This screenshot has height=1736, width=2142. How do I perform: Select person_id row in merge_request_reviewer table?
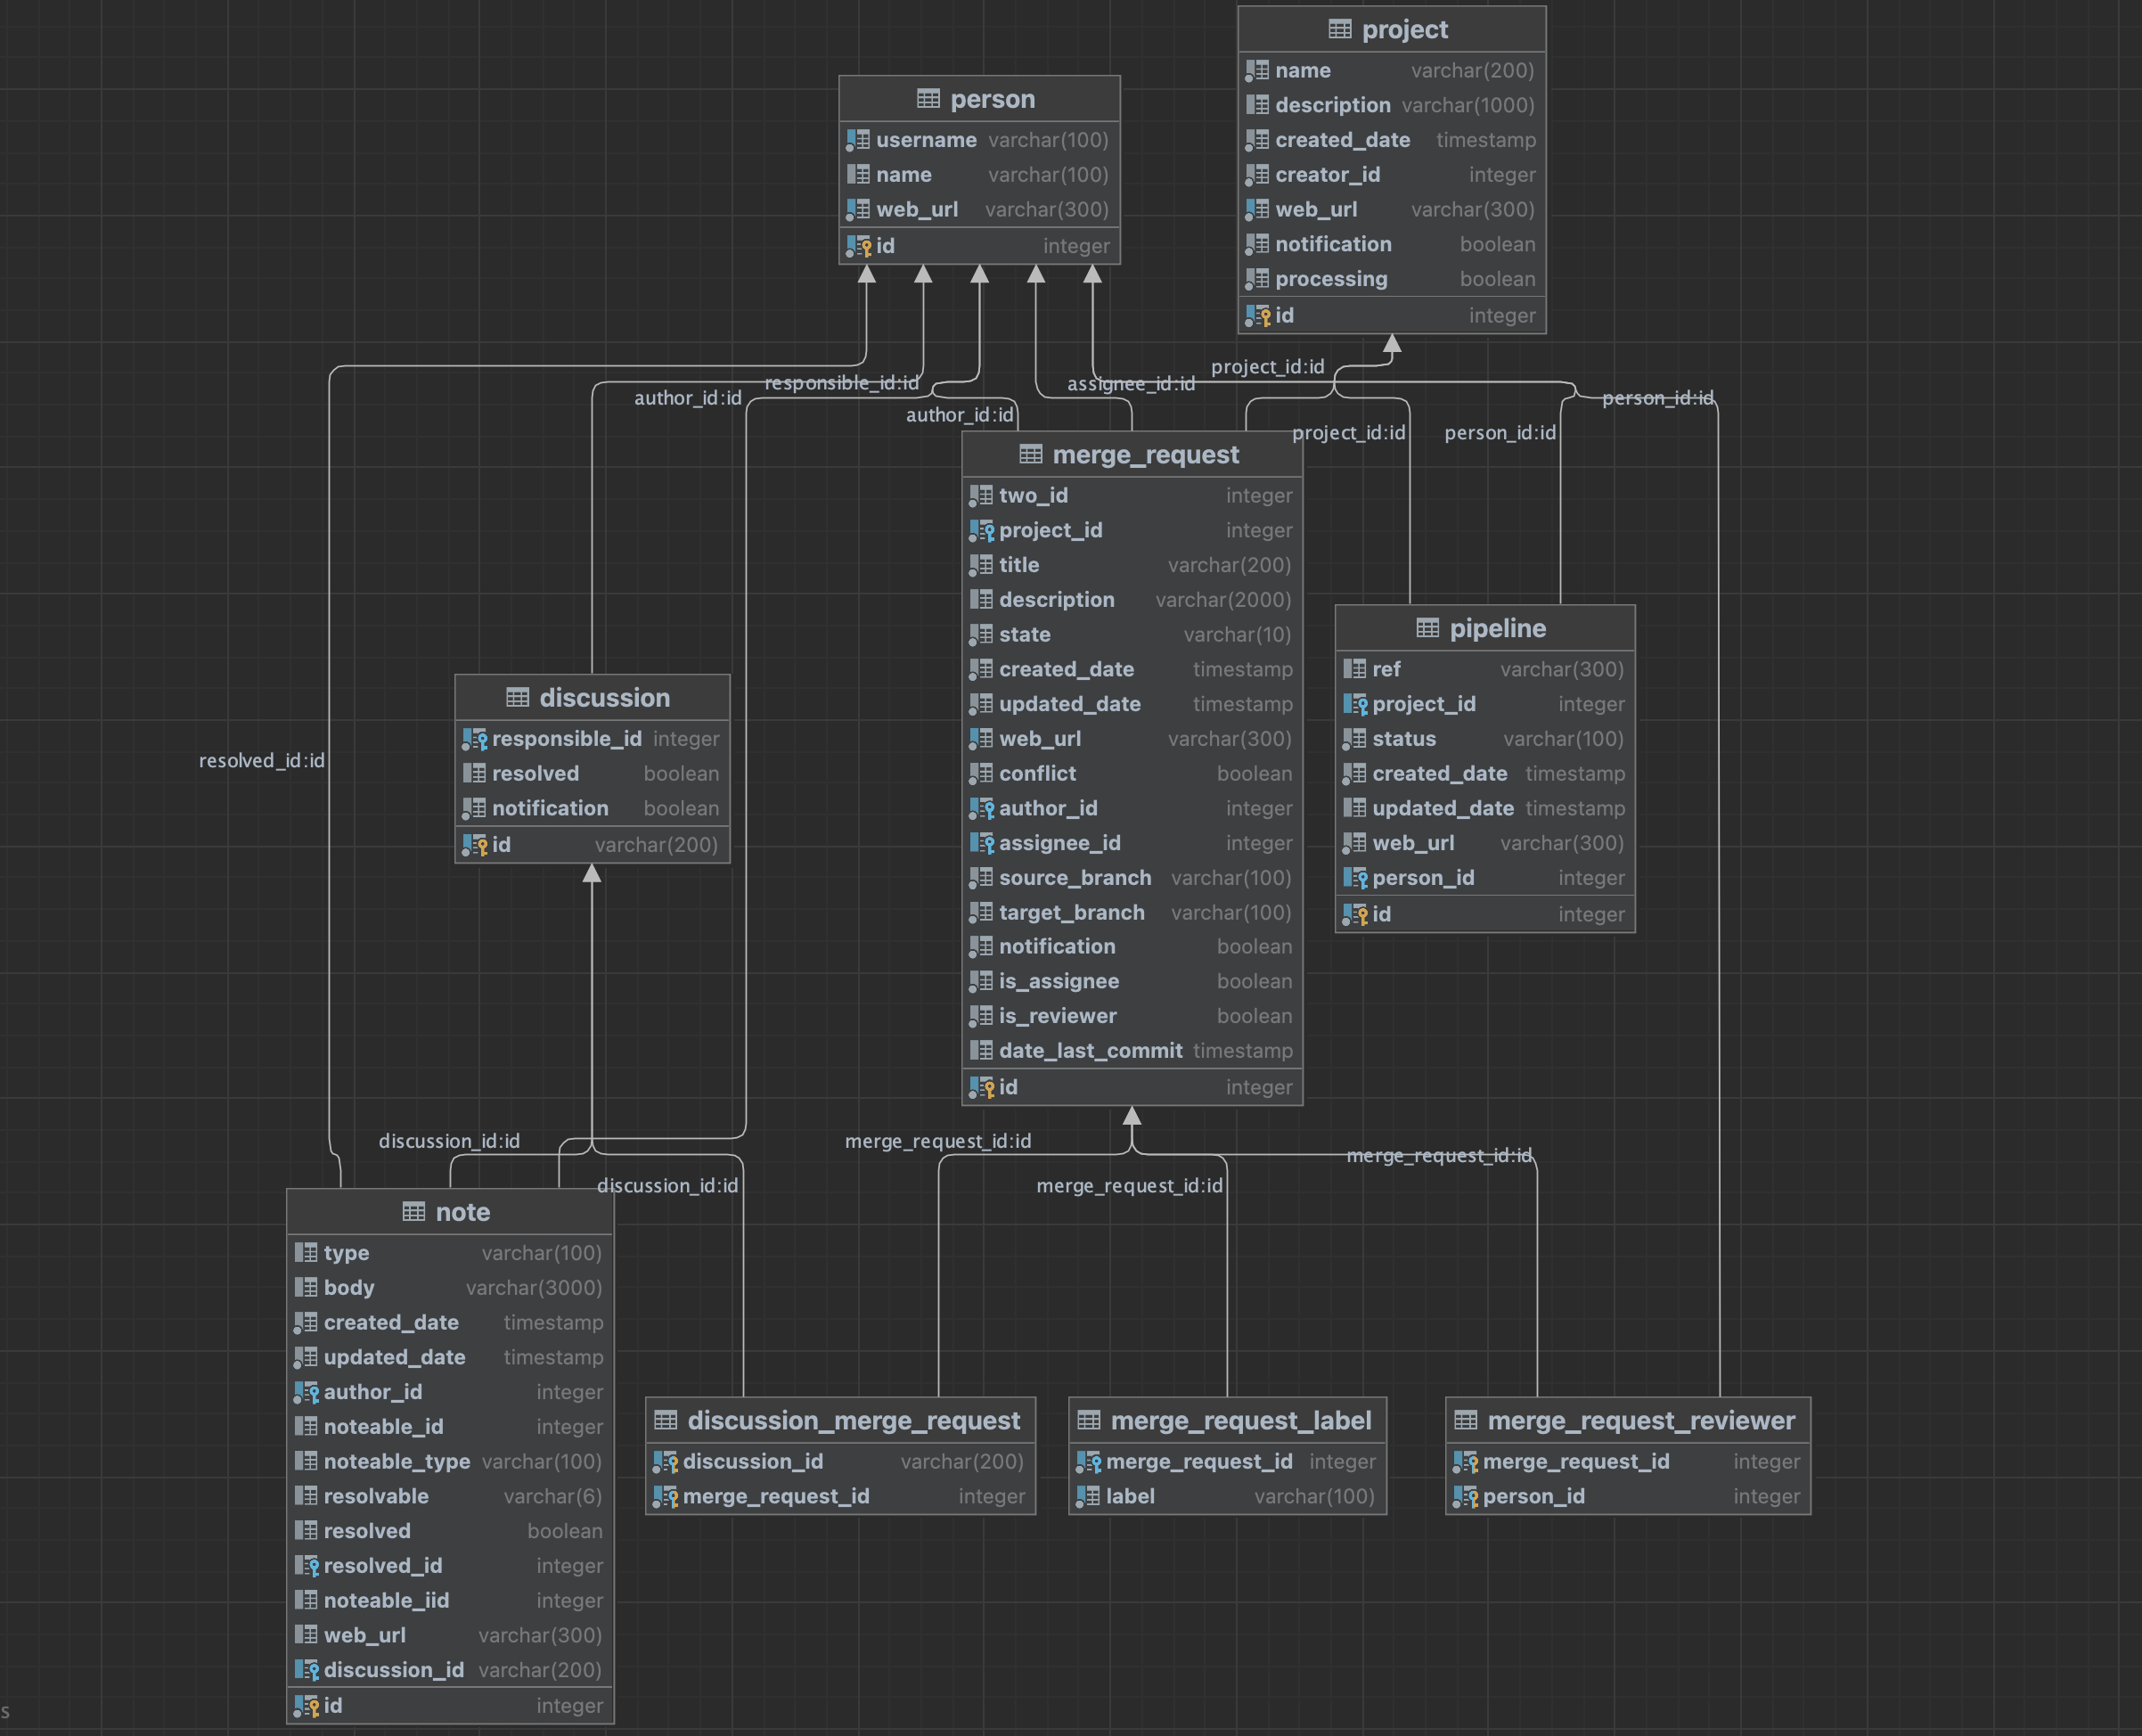point(1628,1497)
